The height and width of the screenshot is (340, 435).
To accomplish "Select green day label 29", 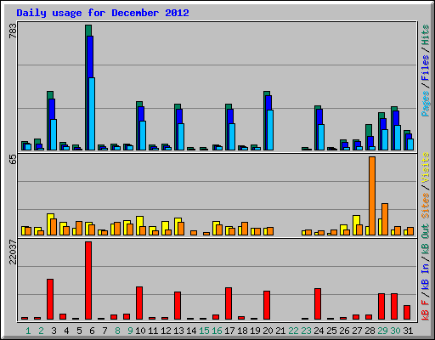I will [x=382, y=331].
